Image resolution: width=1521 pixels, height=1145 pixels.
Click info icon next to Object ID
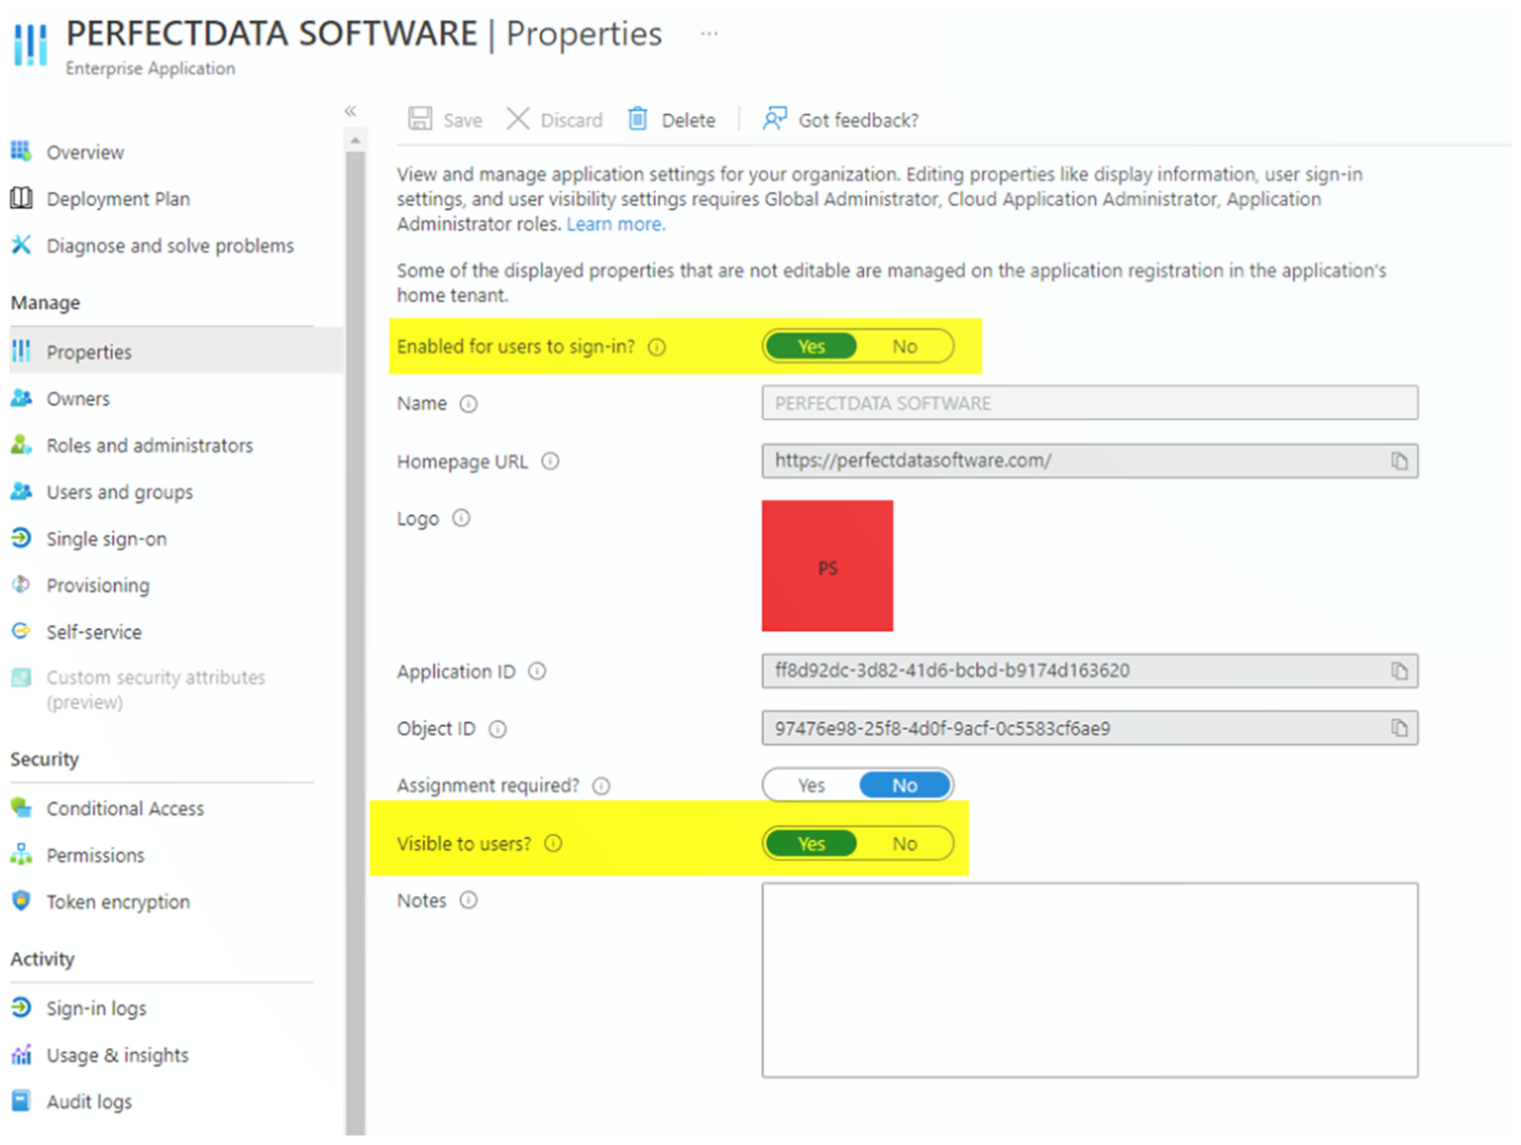497,729
